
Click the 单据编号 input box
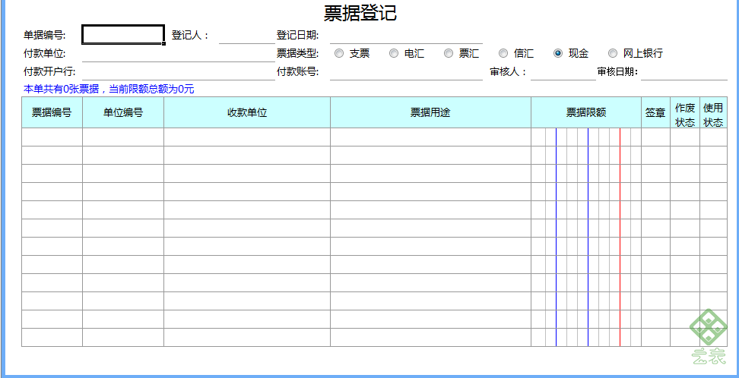(x=123, y=35)
